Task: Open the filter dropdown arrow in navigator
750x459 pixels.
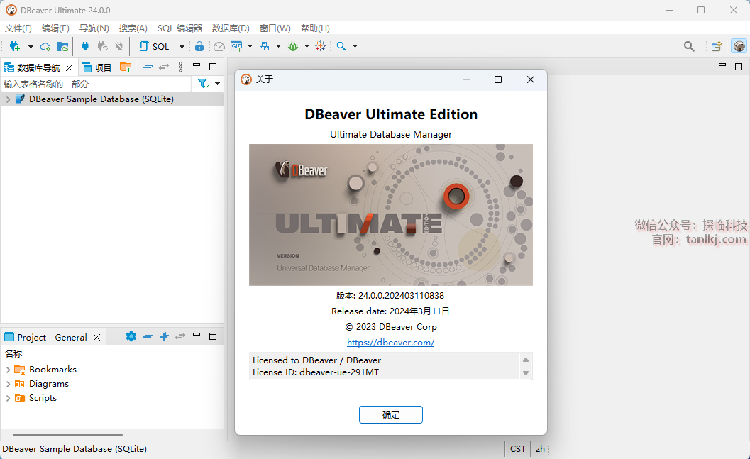Action: click(x=217, y=84)
